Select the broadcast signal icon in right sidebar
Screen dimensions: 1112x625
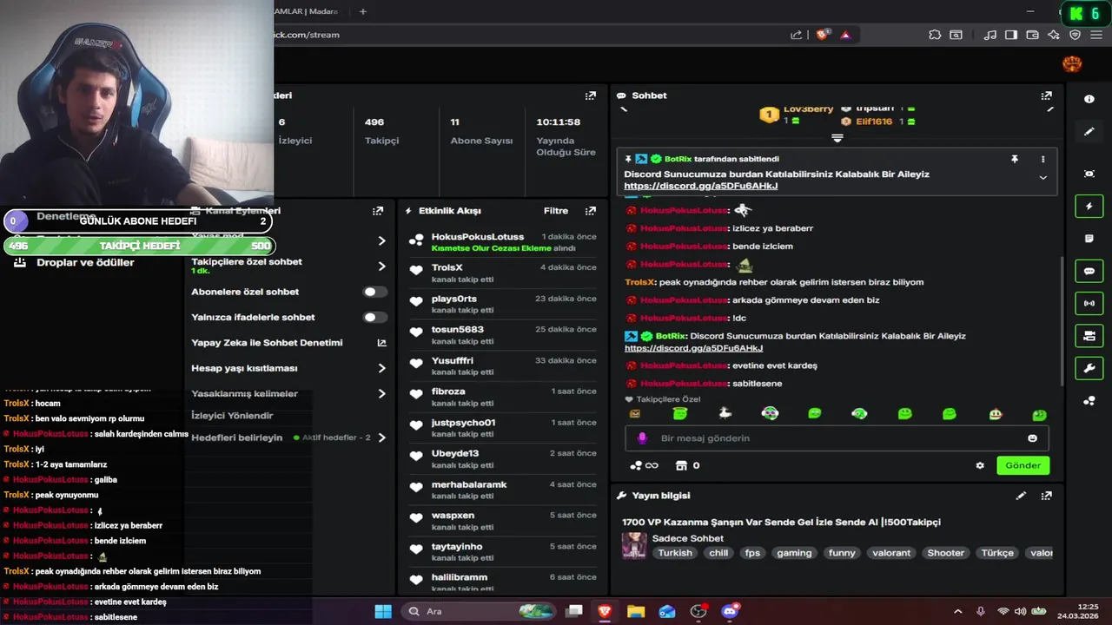click(x=1089, y=303)
